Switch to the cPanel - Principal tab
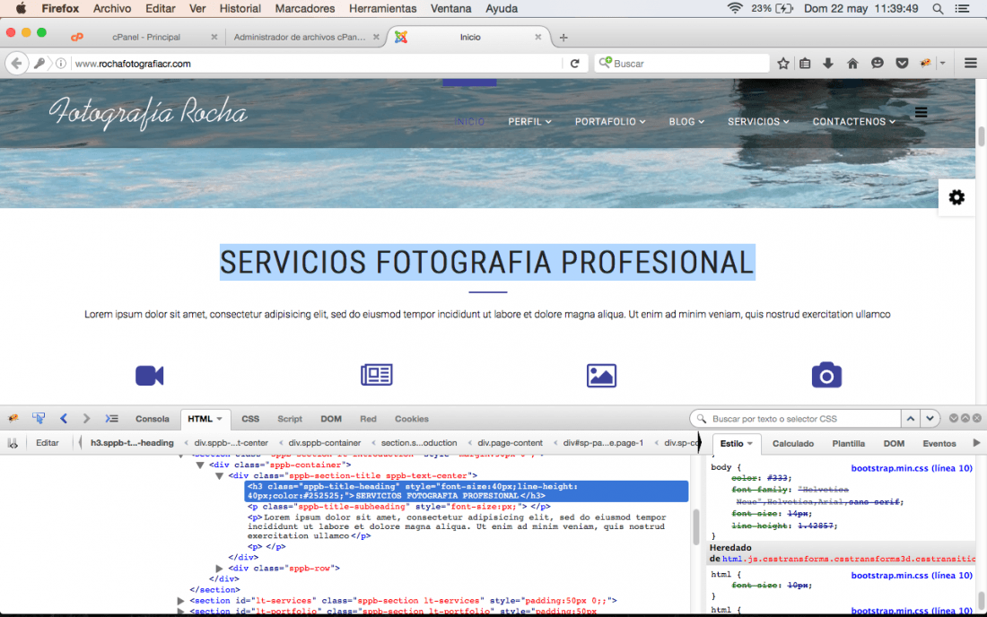The width and height of the screenshot is (987, 617). (146, 37)
